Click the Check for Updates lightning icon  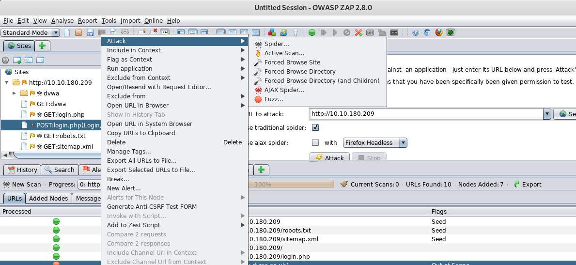[283, 32]
